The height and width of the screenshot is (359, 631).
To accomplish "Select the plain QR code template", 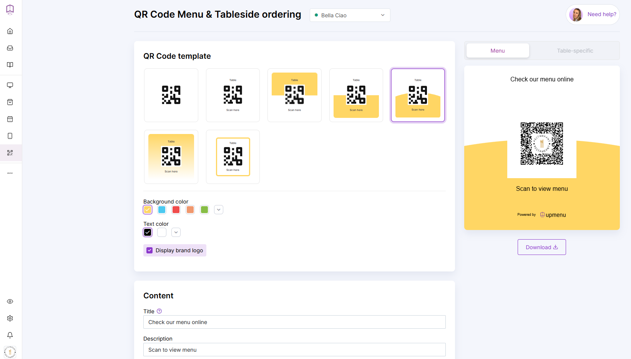I will pyautogui.click(x=171, y=95).
